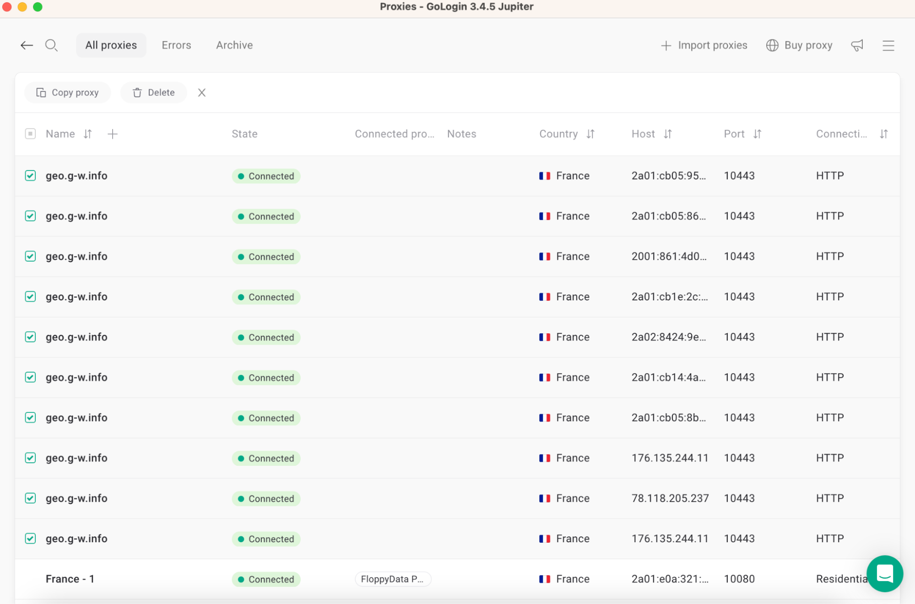Click the trash icon in Delete
Viewport: 915px width, 604px height.
click(137, 92)
